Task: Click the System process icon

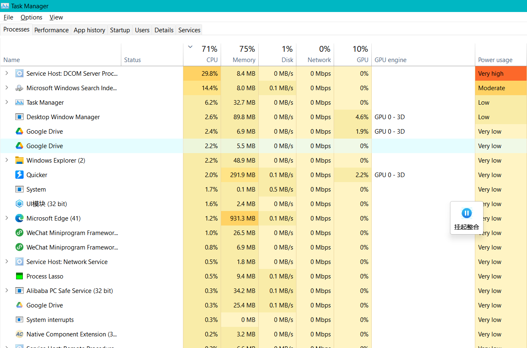Action: [19, 190]
